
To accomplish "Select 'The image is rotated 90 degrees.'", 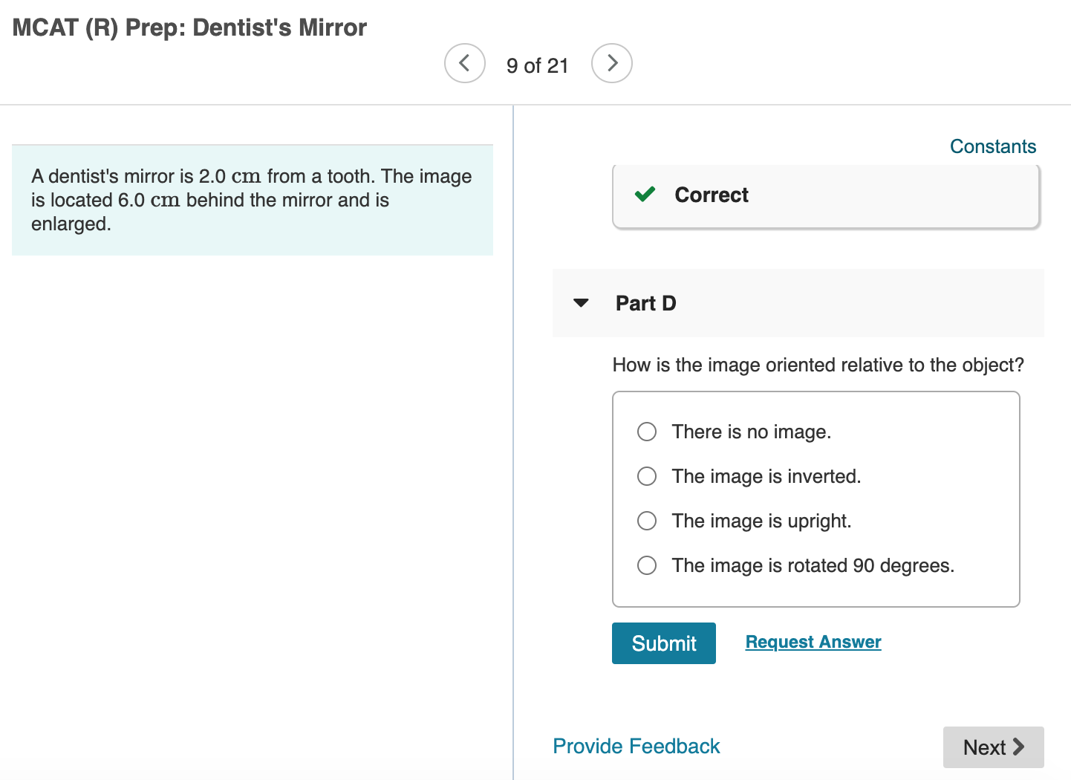I will (x=646, y=565).
